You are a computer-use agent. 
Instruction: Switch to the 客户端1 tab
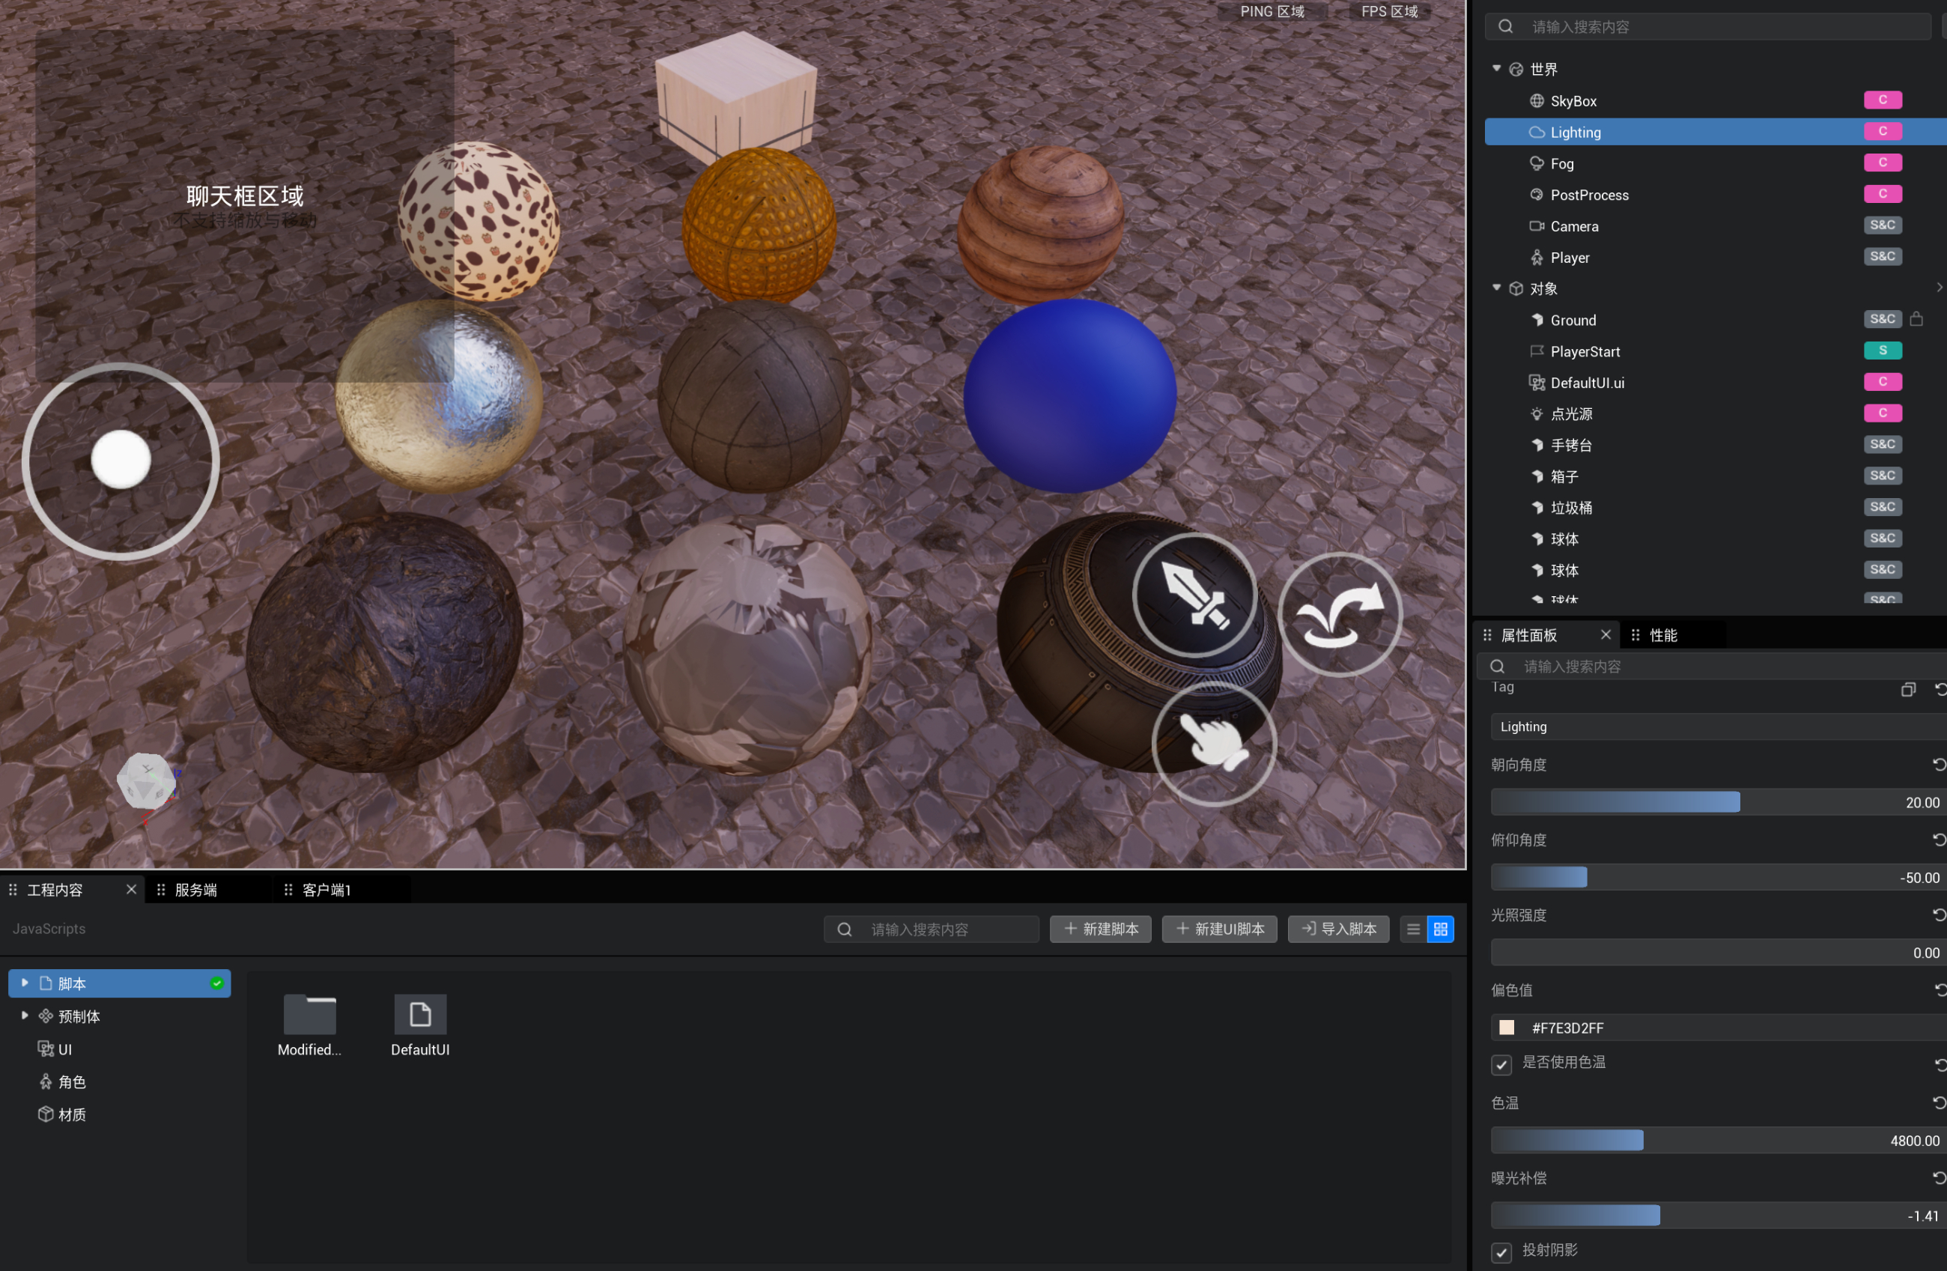(x=326, y=890)
